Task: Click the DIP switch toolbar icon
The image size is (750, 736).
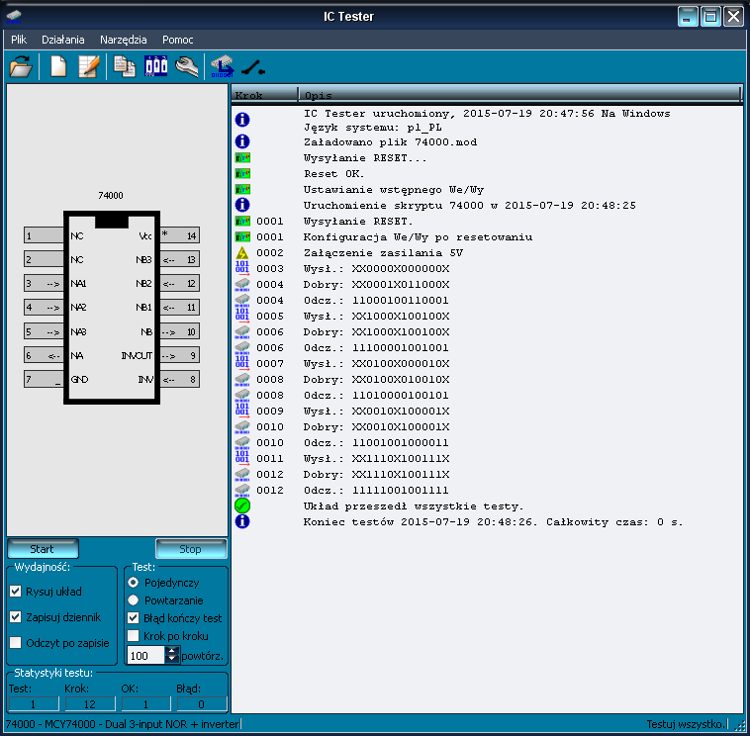Action: pyautogui.click(x=155, y=67)
